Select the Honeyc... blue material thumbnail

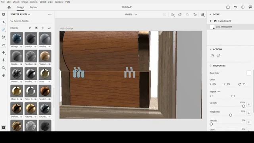pyautogui.click(x=17, y=39)
